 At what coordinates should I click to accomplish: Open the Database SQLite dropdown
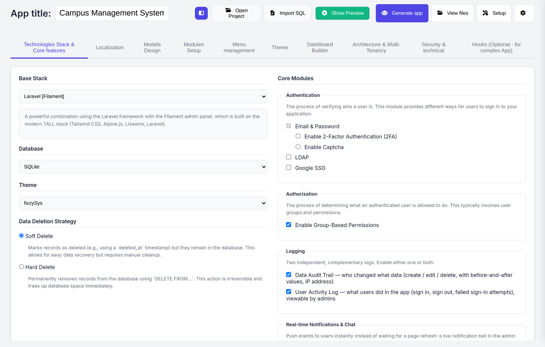coord(143,167)
